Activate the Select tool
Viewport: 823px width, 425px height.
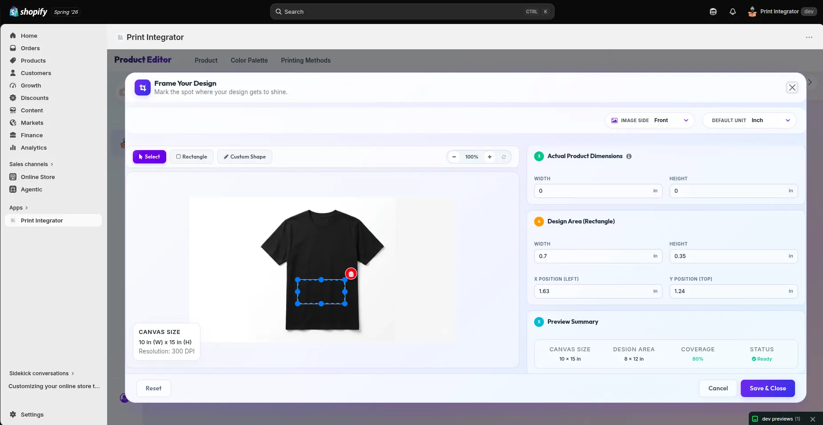tap(149, 157)
